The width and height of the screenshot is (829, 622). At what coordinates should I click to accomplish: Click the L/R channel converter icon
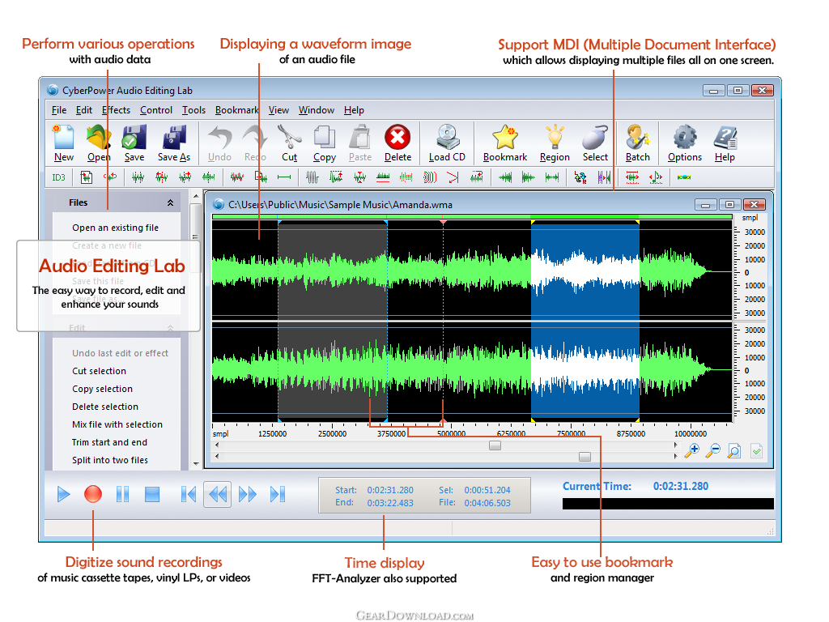(580, 177)
